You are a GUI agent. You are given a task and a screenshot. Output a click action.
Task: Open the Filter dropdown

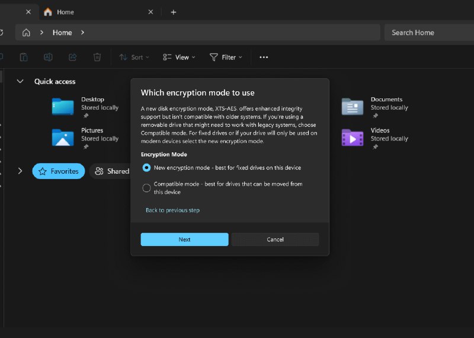click(x=226, y=57)
